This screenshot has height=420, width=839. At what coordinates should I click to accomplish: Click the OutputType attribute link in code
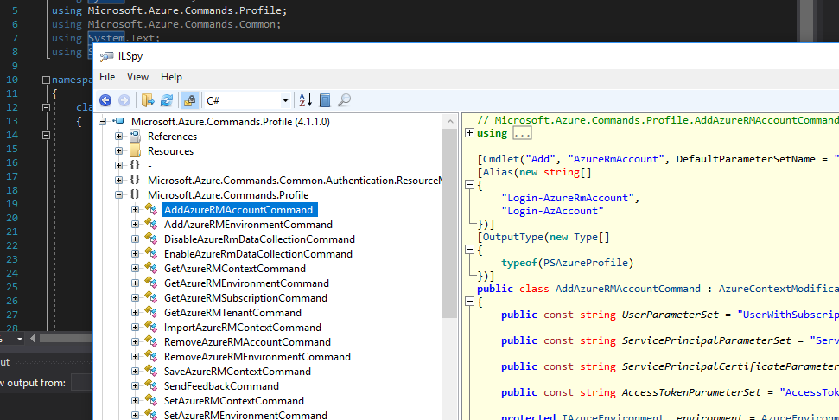(x=512, y=237)
